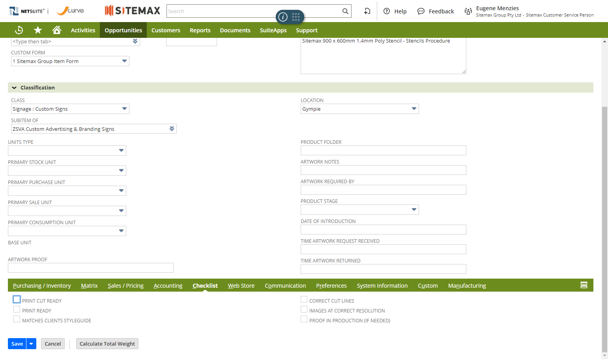The height and width of the screenshot is (359, 608).
Task: Switch to System Information subtab
Action: tap(382, 285)
